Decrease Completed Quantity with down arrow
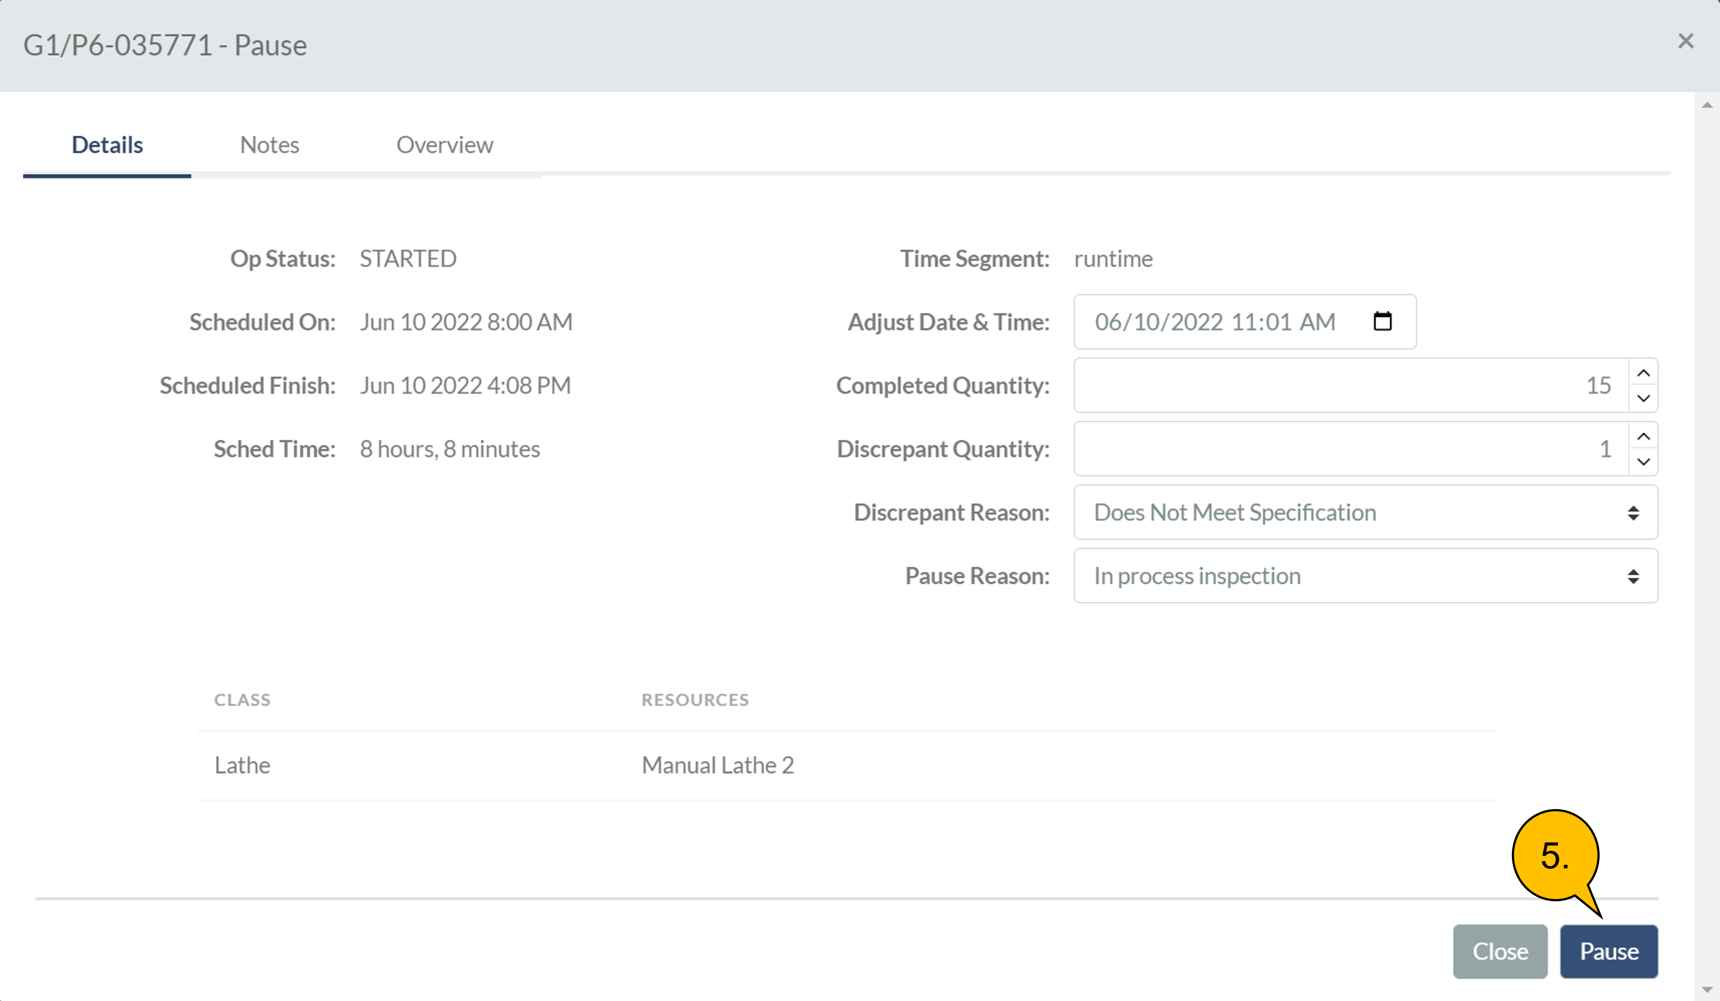 coord(1644,398)
